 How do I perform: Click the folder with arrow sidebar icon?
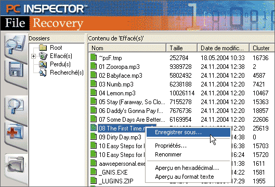pyautogui.click(x=15, y=166)
